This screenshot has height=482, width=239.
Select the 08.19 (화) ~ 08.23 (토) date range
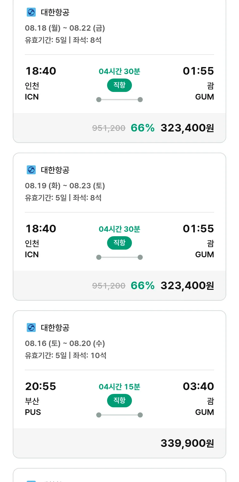[65, 186]
